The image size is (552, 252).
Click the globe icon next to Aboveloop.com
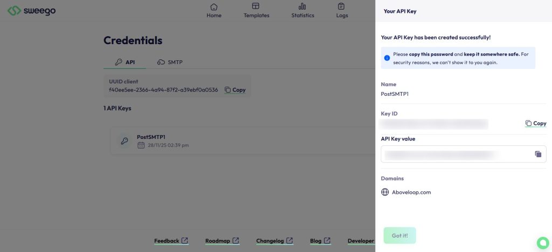[385, 192]
